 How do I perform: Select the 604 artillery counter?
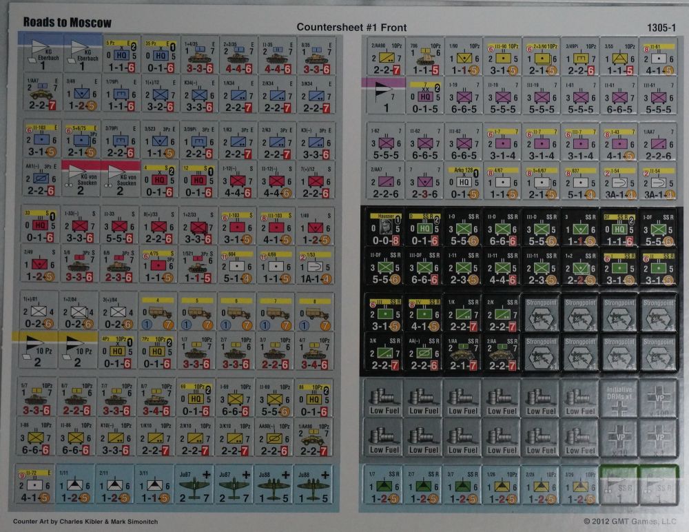(237, 265)
